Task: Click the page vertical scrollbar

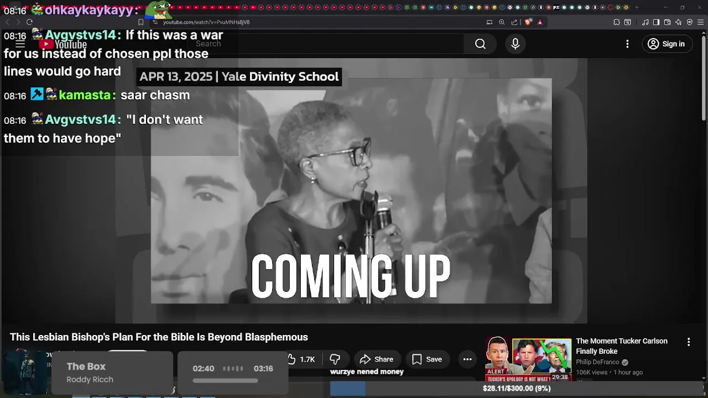Action: (704, 77)
